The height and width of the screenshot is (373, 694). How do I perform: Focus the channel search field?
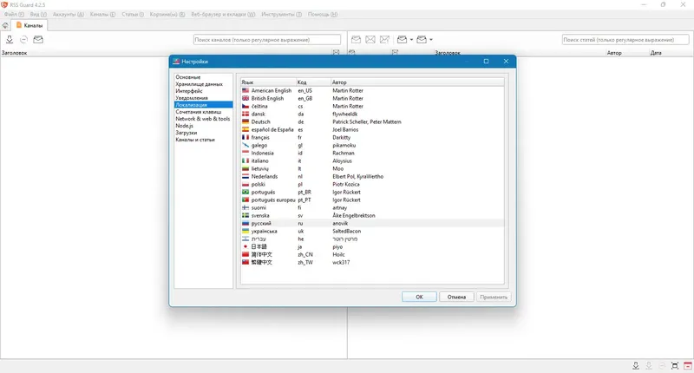click(267, 40)
